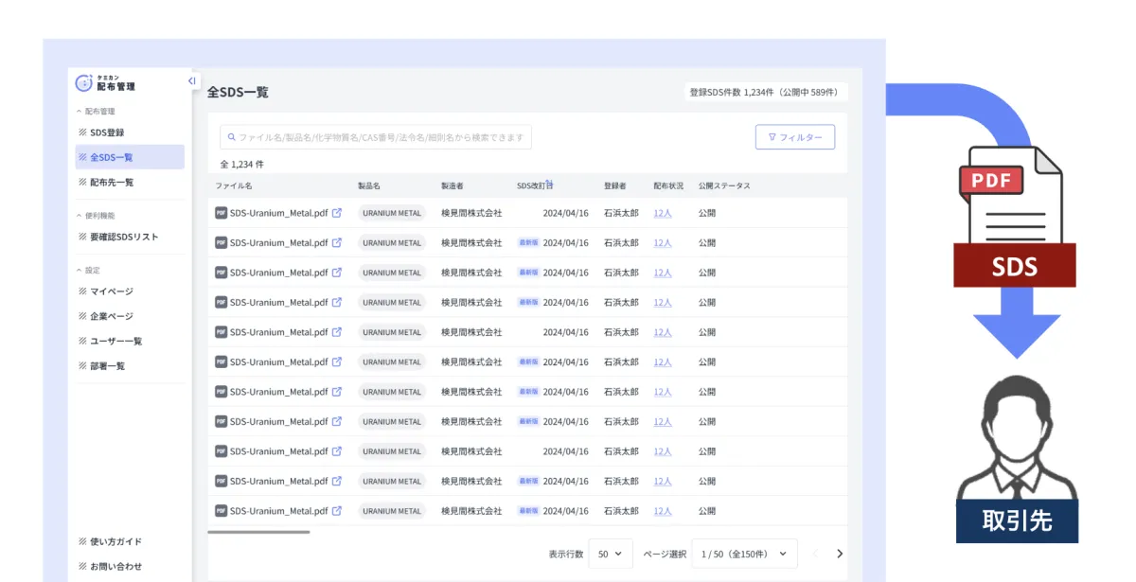Click the previous page left chevron

pos(813,554)
